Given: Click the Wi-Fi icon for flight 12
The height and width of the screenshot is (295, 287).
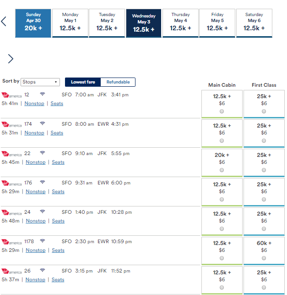Looking at the screenshot, I should coord(43,94).
